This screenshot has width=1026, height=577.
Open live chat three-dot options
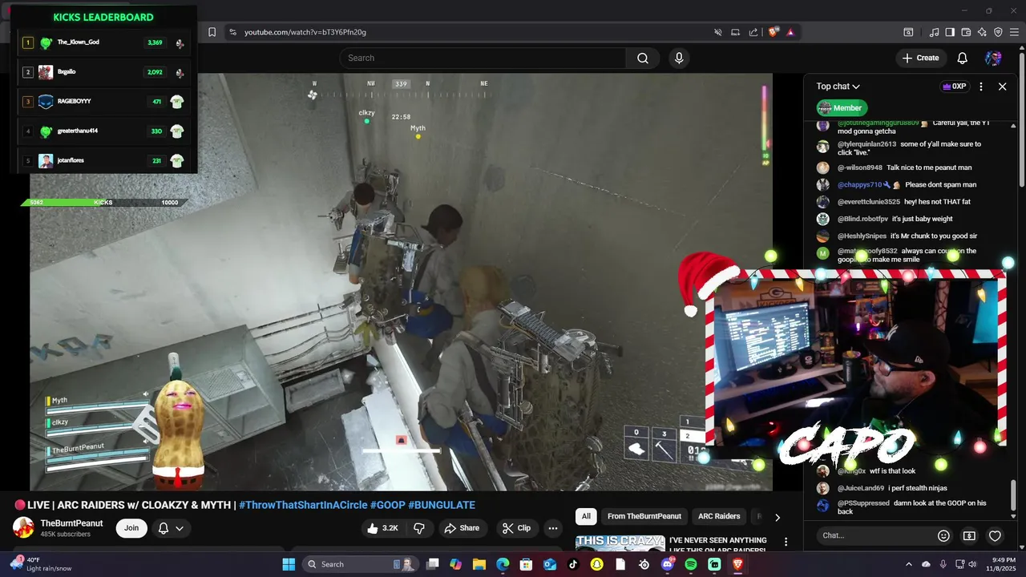981,87
